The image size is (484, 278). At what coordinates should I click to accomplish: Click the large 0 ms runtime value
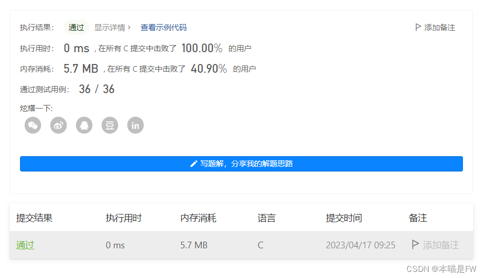pyautogui.click(x=76, y=48)
